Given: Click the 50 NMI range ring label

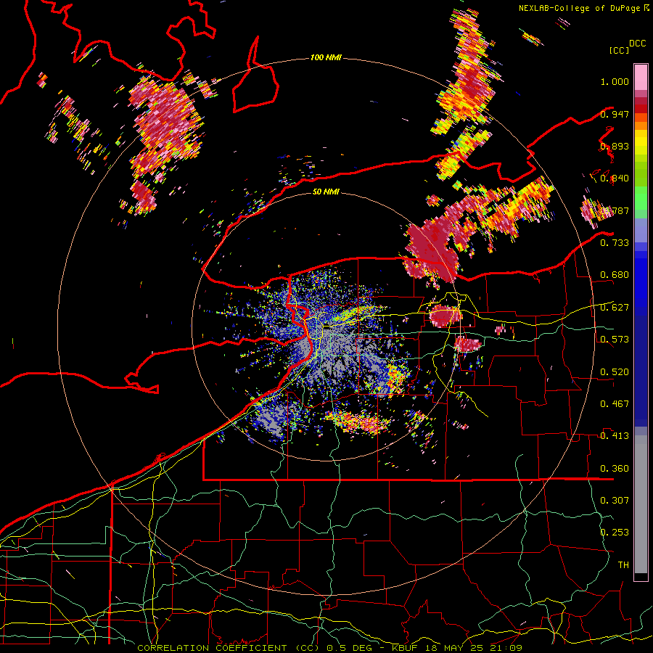Looking at the screenshot, I should (326, 192).
